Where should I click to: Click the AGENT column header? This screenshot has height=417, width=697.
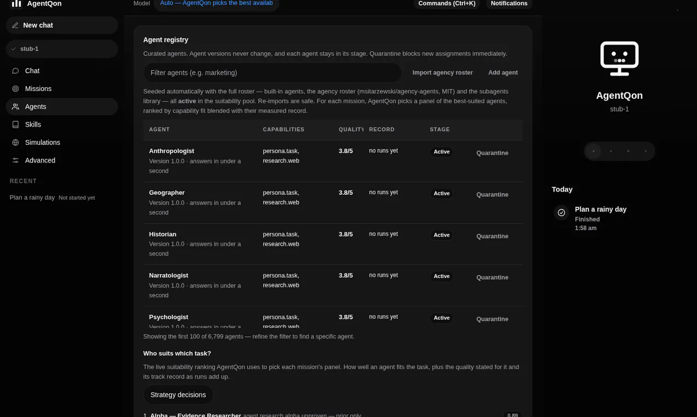click(159, 129)
